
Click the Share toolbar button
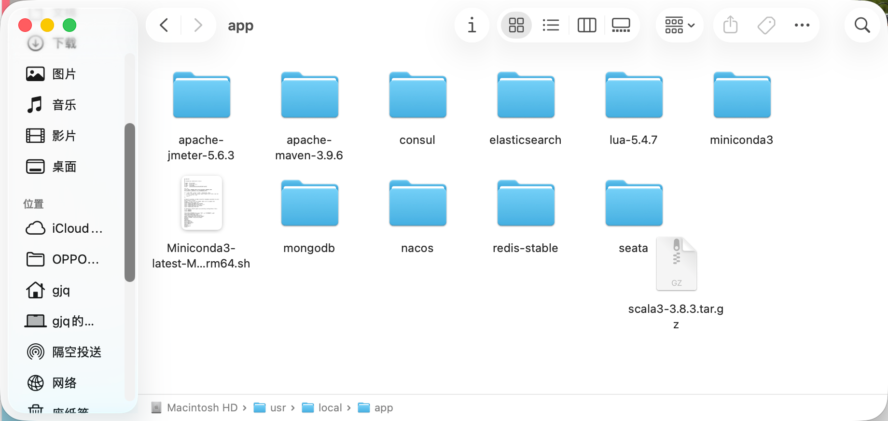point(731,25)
